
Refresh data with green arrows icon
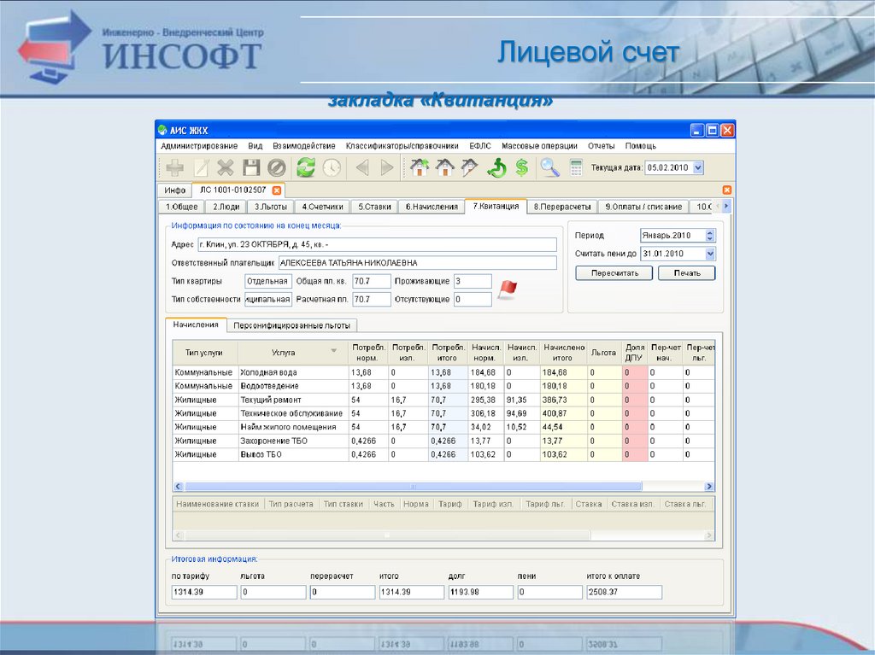point(305,167)
